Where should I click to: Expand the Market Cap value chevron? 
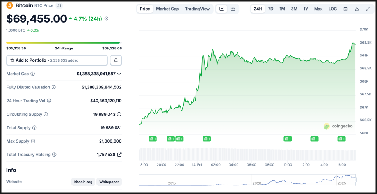pos(119,74)
